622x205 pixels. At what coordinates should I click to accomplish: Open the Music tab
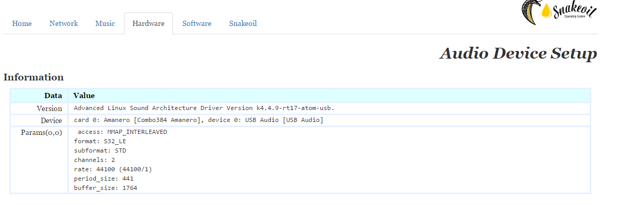click(105, 23)
